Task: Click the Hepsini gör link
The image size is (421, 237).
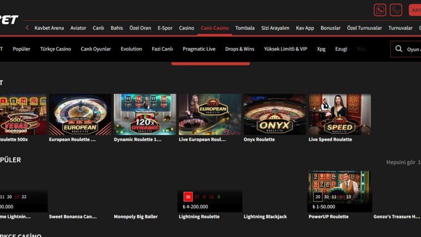Action: click(401, 162)
